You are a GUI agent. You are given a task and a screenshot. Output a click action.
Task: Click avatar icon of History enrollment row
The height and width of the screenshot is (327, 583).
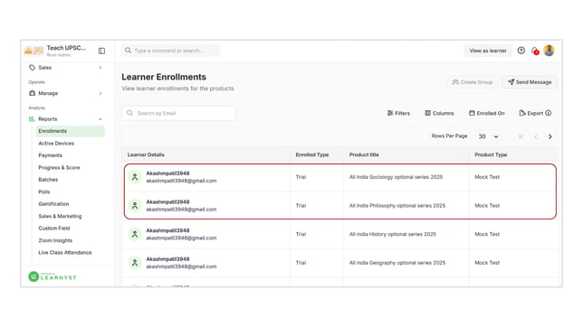[x=135, y=234]
